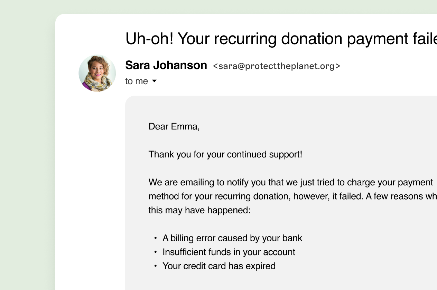Click the "Dear Emma," greeting

pos(174,126)
